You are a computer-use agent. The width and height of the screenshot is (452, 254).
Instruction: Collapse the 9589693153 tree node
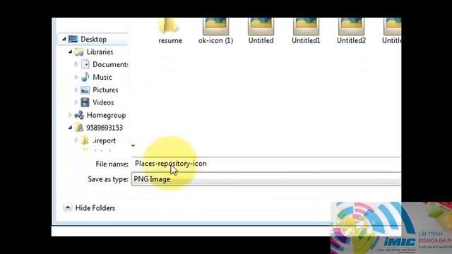pyautogui.click(x=70, y=128)
